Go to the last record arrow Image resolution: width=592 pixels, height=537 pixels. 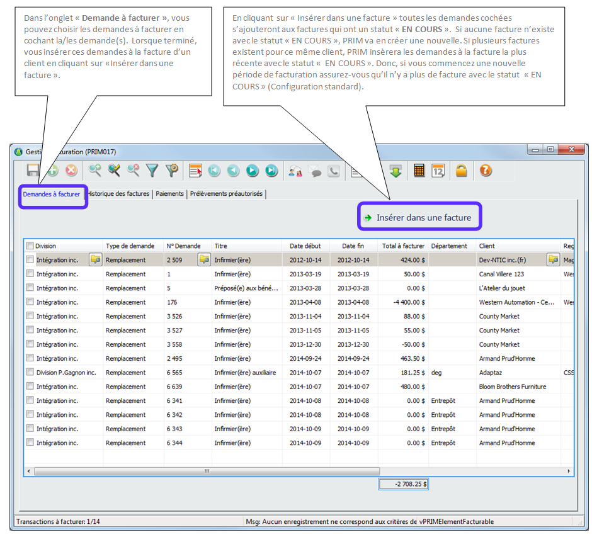(x=271, y=171)
